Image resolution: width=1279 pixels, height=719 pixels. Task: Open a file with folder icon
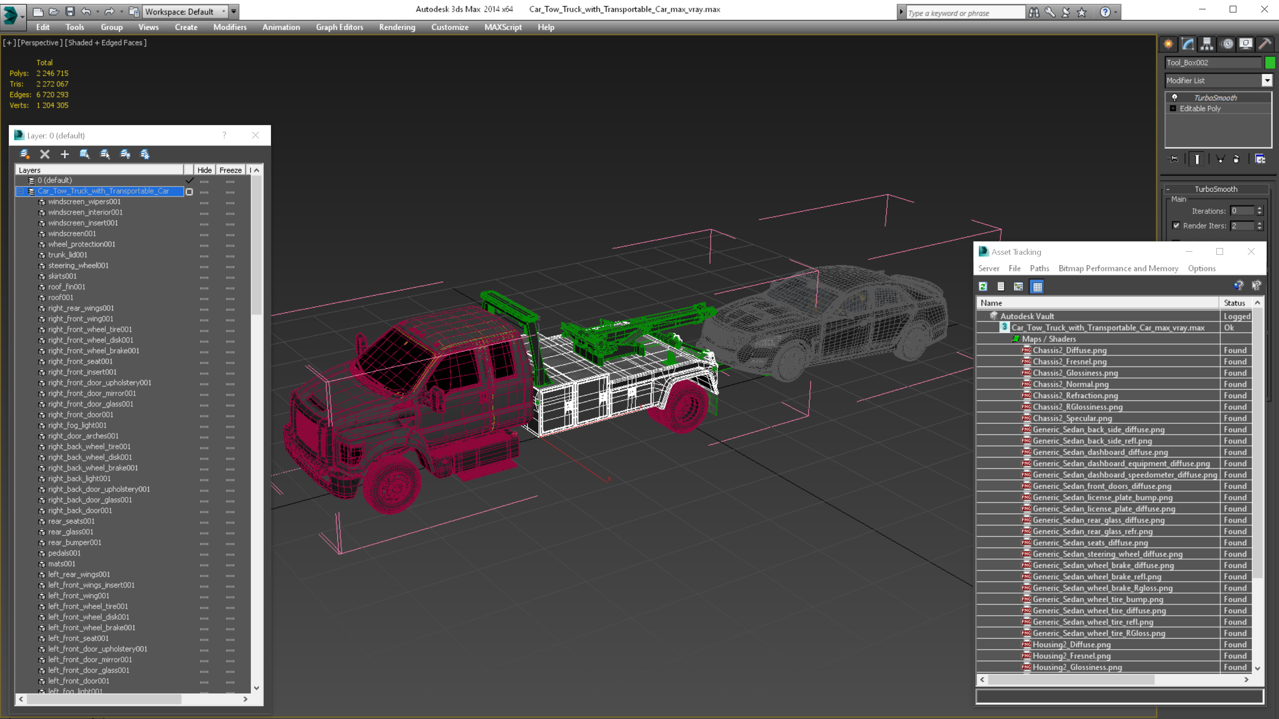54,12
